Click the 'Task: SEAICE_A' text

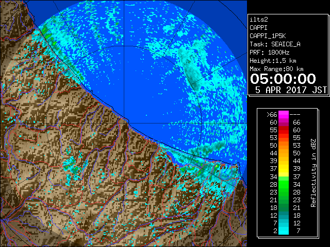(275, 44)
